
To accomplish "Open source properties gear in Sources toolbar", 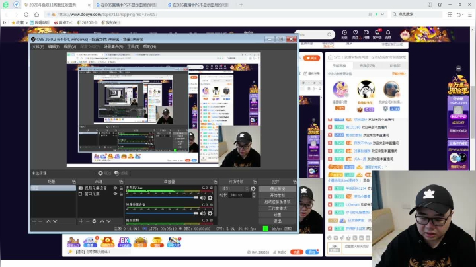I will pos(94,221).
